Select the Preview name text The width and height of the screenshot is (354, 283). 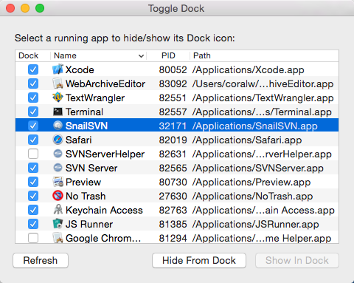pyautogui.click(x=83, y=182)
